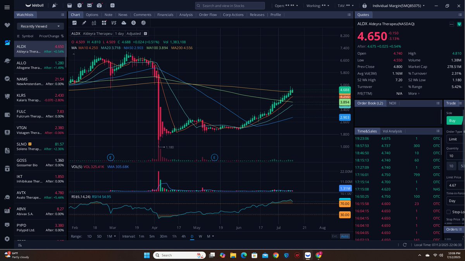Open the envelope messages icon
Image resolution: width=465 pixels, height=261 pixels.
tap(90, 6)
